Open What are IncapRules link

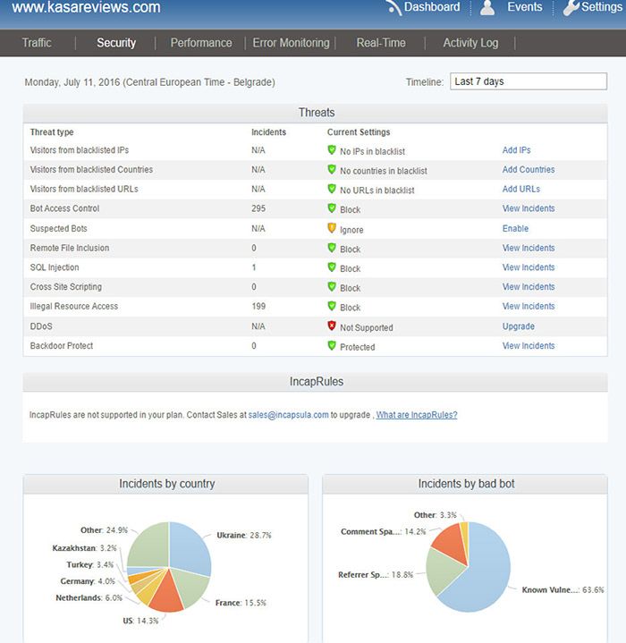pos(417,415)
